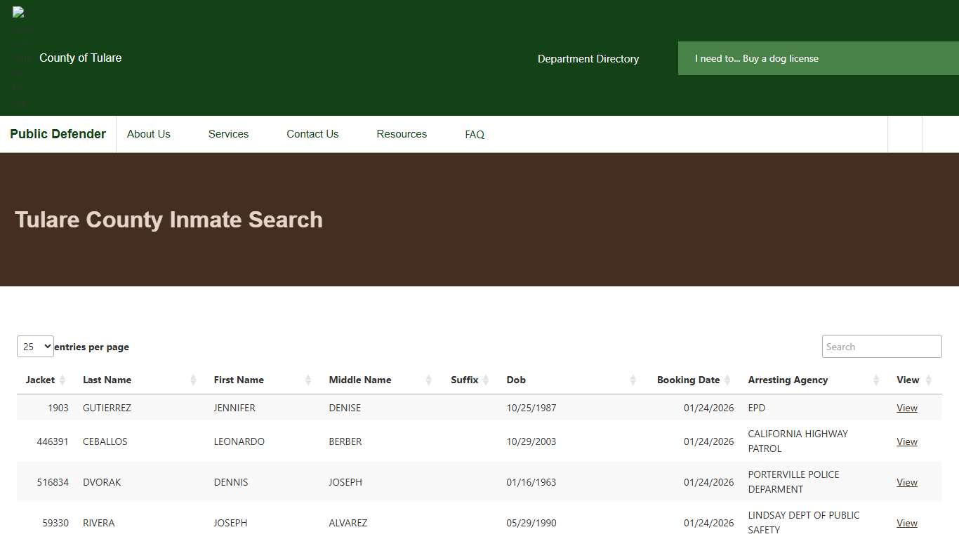
Task: Toggle ascending sort on the Jacket column header
Action: (39, 380)
